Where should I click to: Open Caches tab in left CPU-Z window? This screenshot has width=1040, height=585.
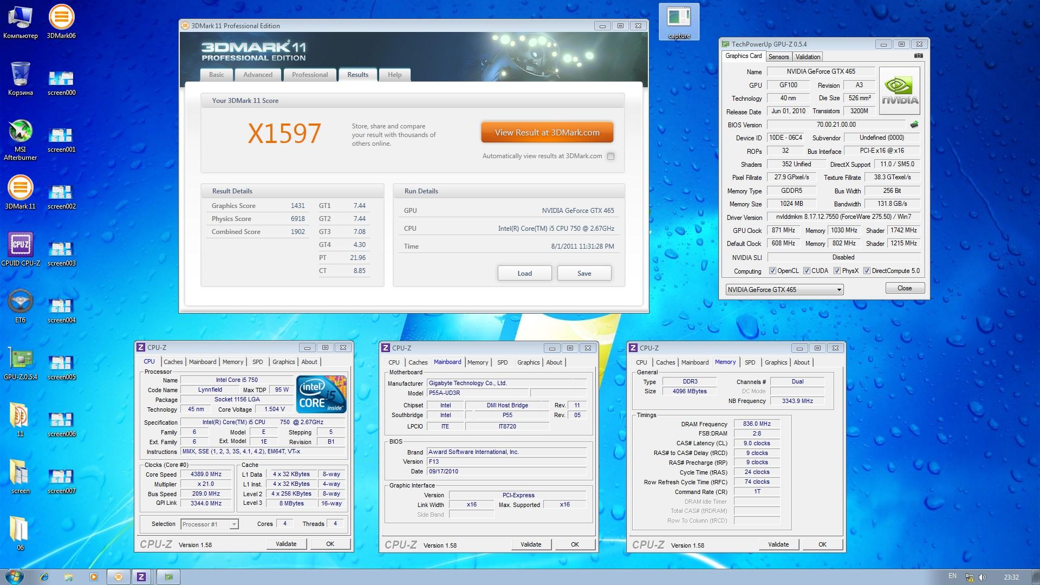[x=173, y=362]
